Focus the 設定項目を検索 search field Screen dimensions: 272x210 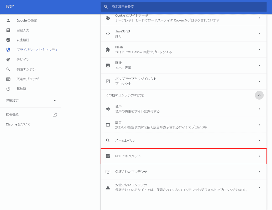point(184,7)
